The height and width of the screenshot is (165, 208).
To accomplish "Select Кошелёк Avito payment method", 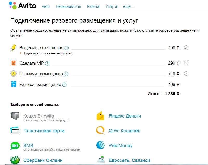I will pyautogui.click(x=38, y=116).
